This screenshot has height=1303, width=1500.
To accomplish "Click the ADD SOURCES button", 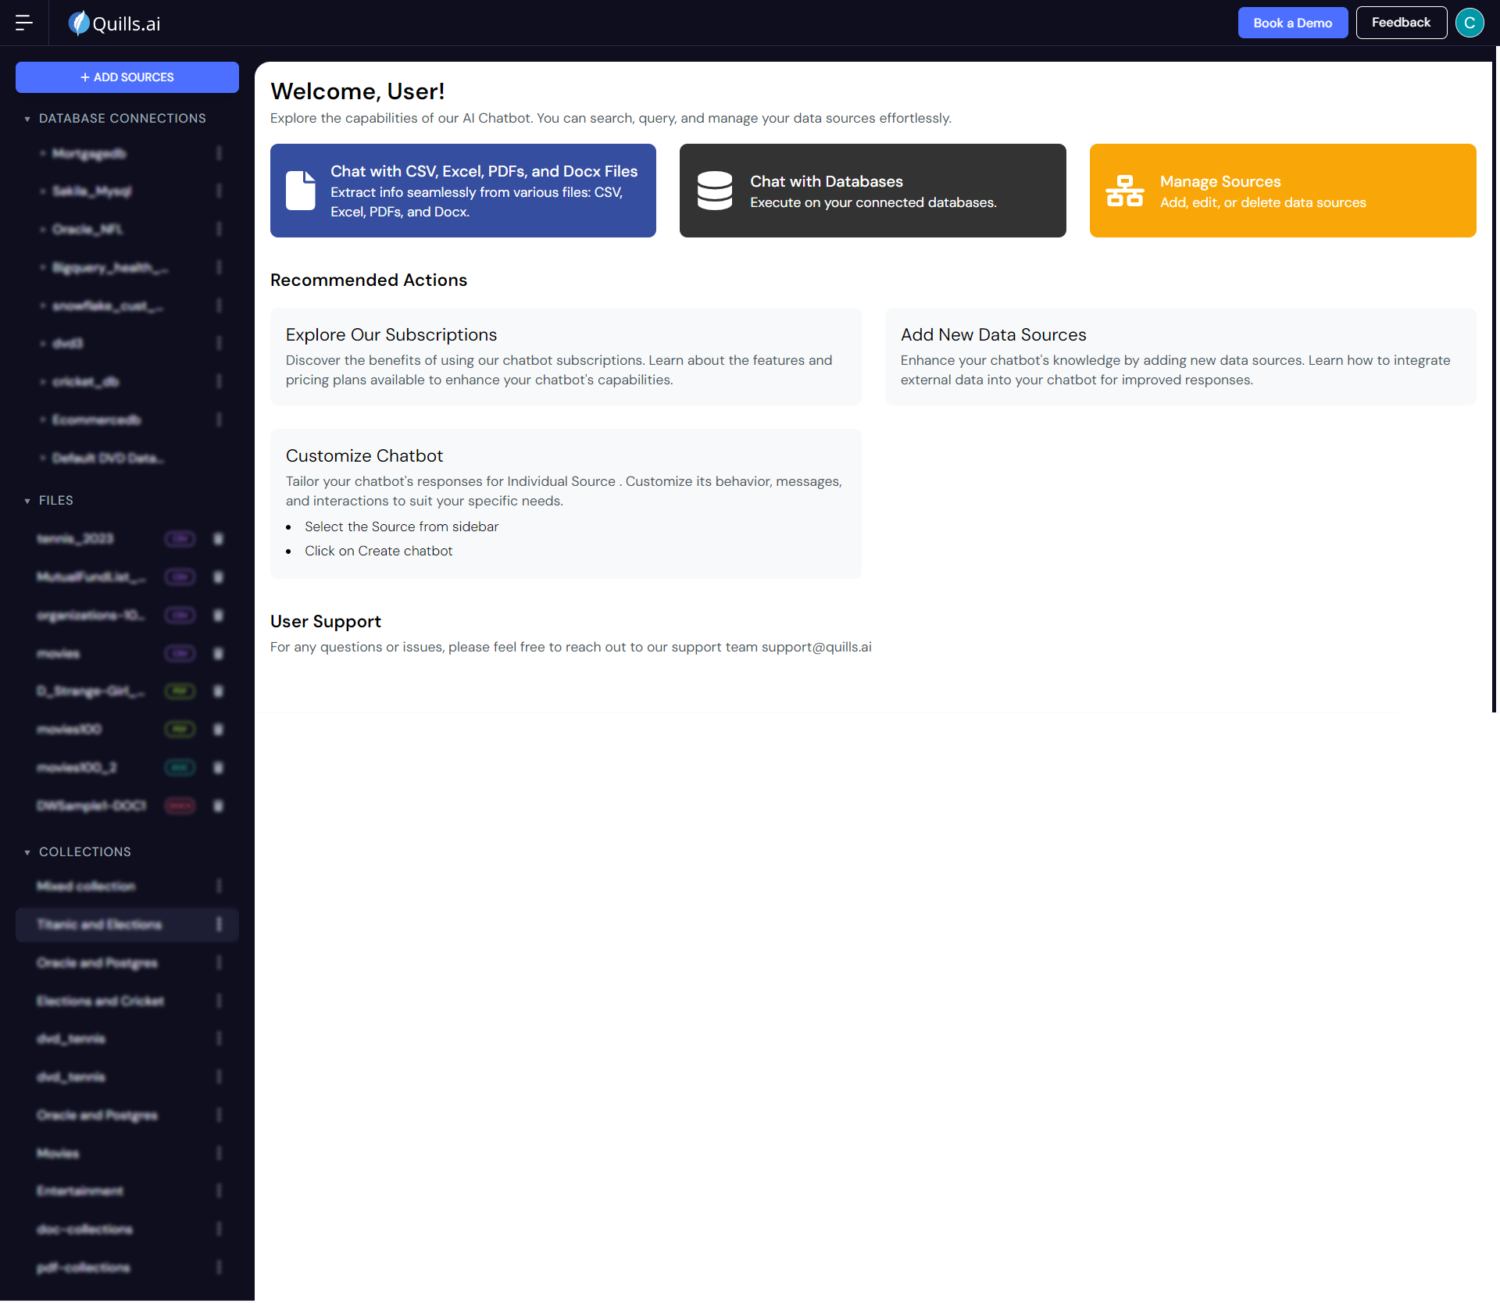I will [x=127, y=77].
